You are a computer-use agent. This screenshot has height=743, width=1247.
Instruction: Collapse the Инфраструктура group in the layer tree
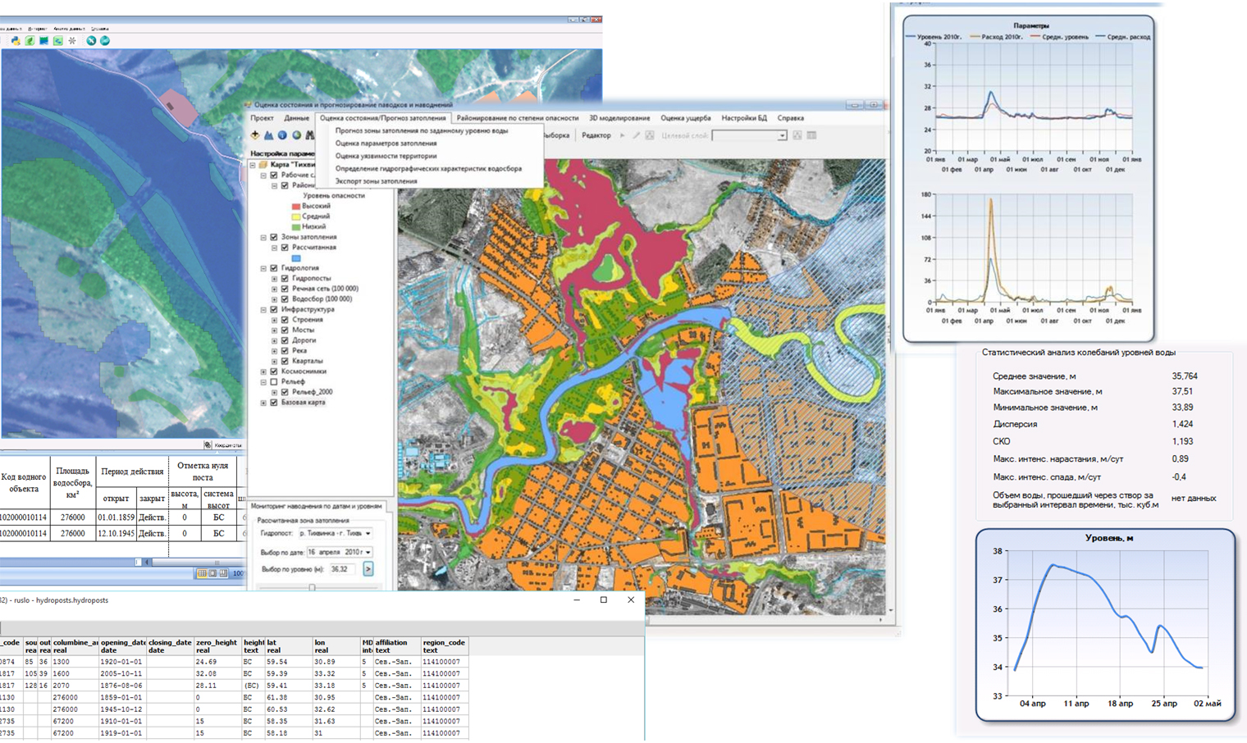(263, 309)
